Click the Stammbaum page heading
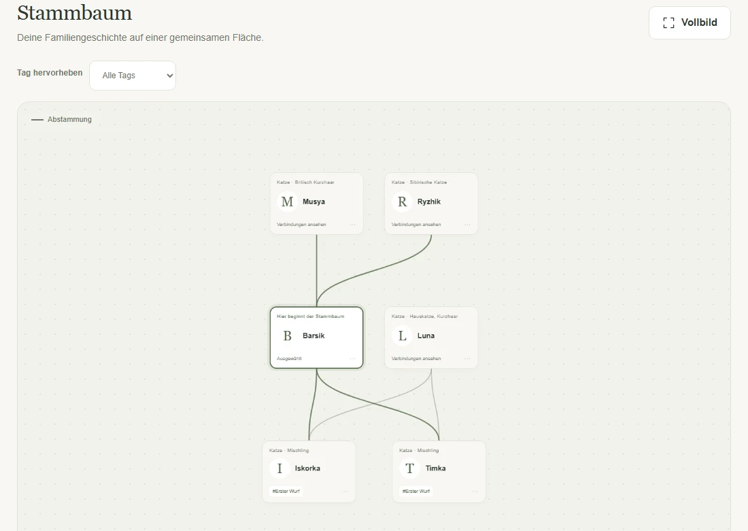748x531 pixels. (x=74, y=13)
